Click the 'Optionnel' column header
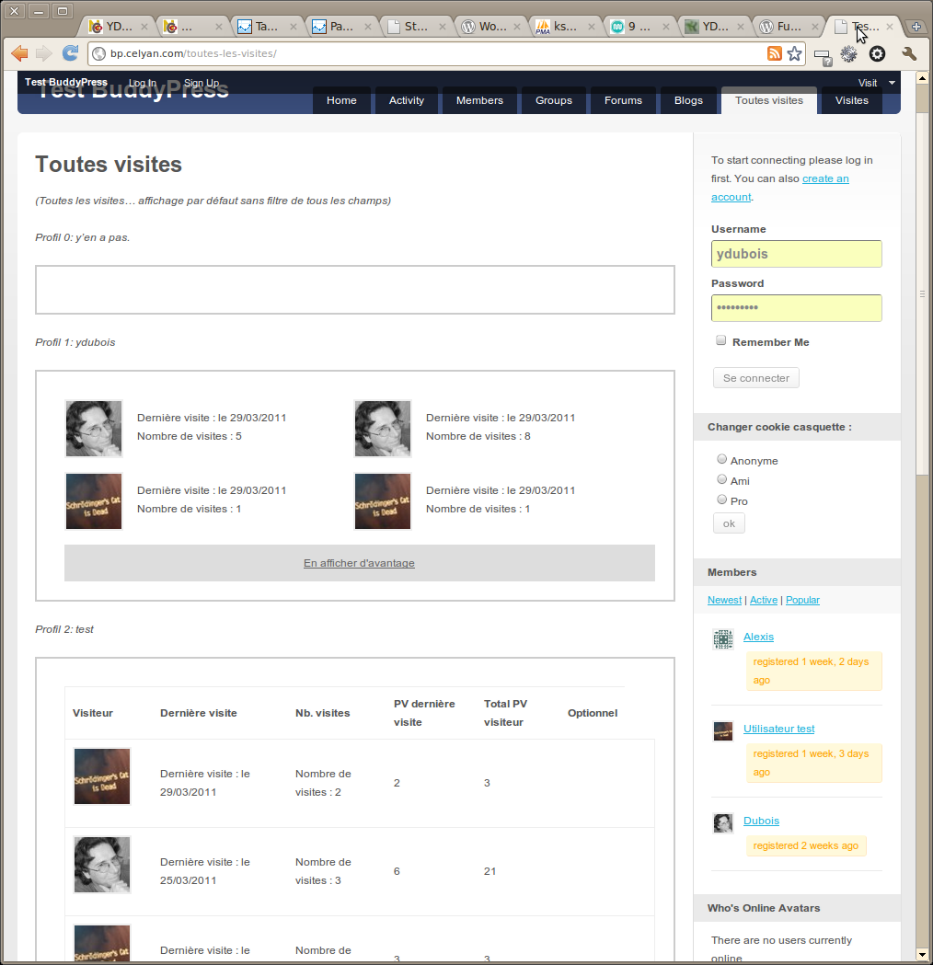This screenshot has width=933, height=965. (592, 713)
